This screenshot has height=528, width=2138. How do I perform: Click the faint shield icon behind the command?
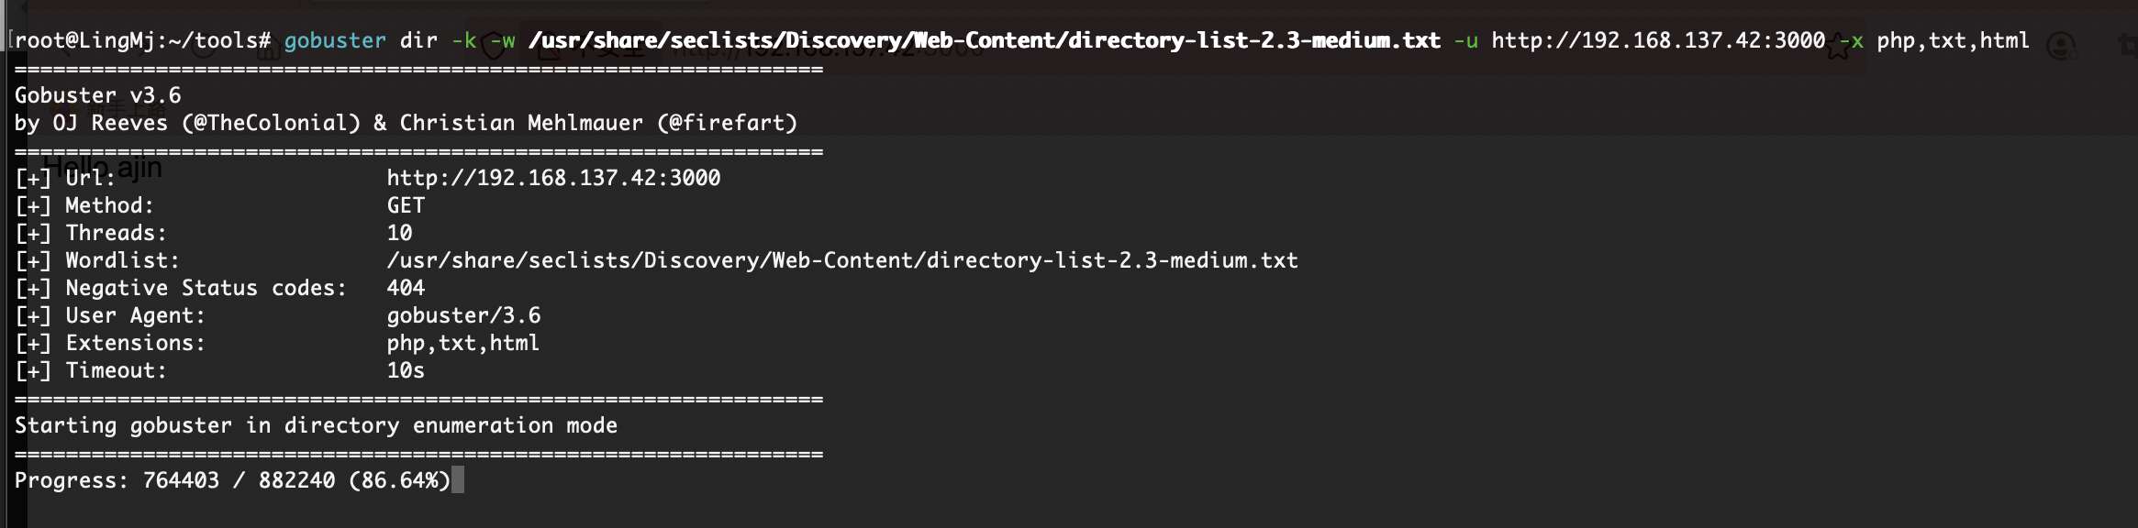pyautogui.click(x=494, y=47)
